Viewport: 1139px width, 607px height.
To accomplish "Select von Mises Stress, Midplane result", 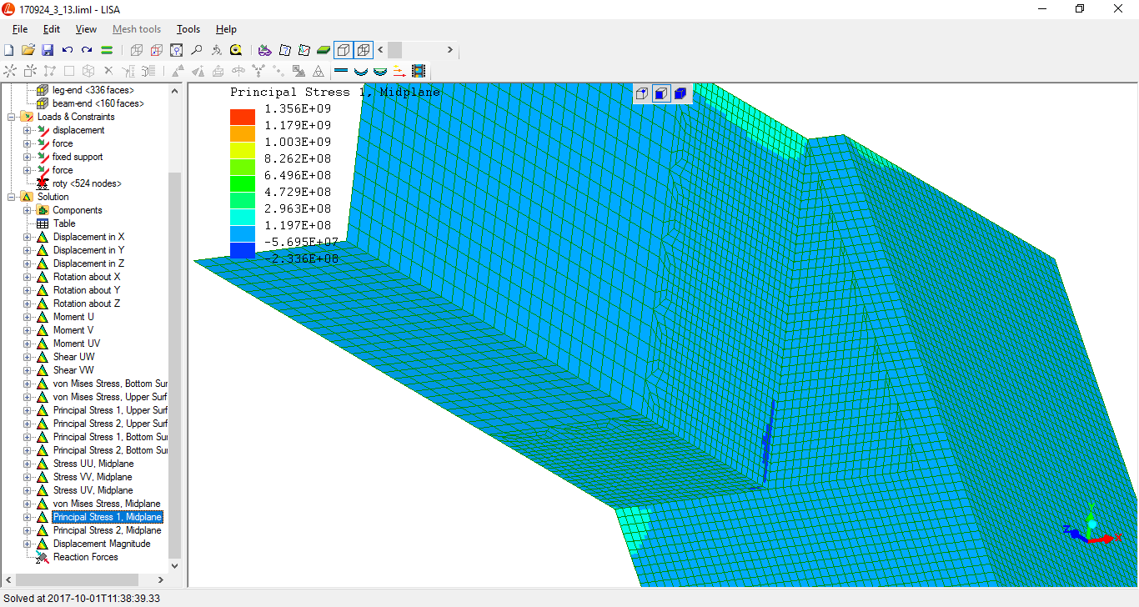I will [x=107, y=504].
